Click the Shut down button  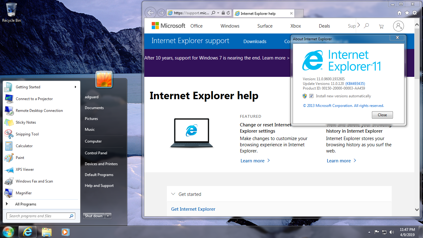pos(94,216)
